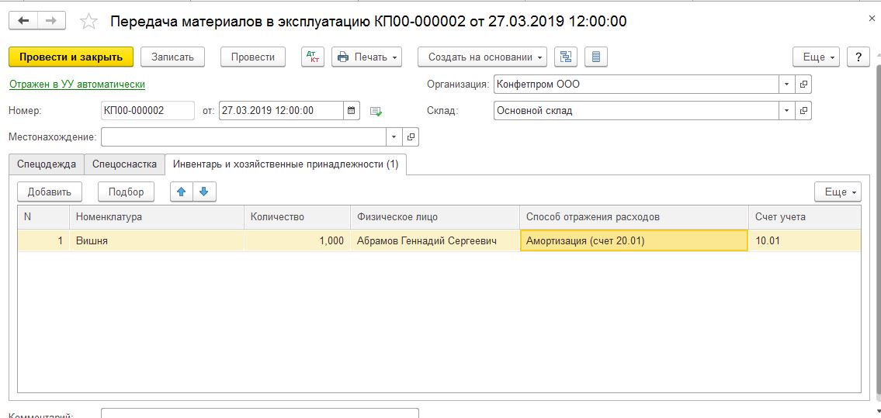Expand the Печать dropdown menu
This screenshot has width=881, height=418.
366,57
